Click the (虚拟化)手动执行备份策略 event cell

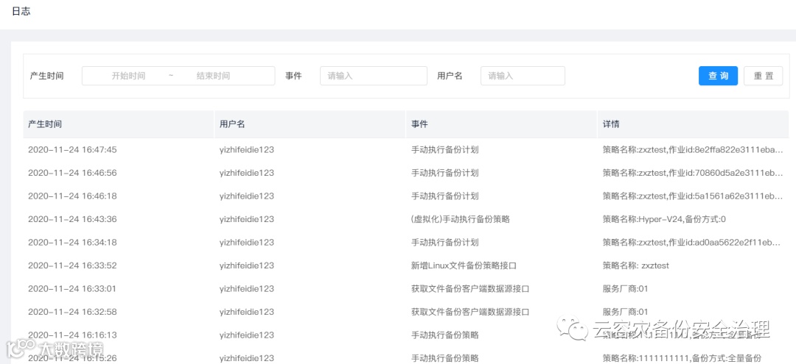click(461, 219)
